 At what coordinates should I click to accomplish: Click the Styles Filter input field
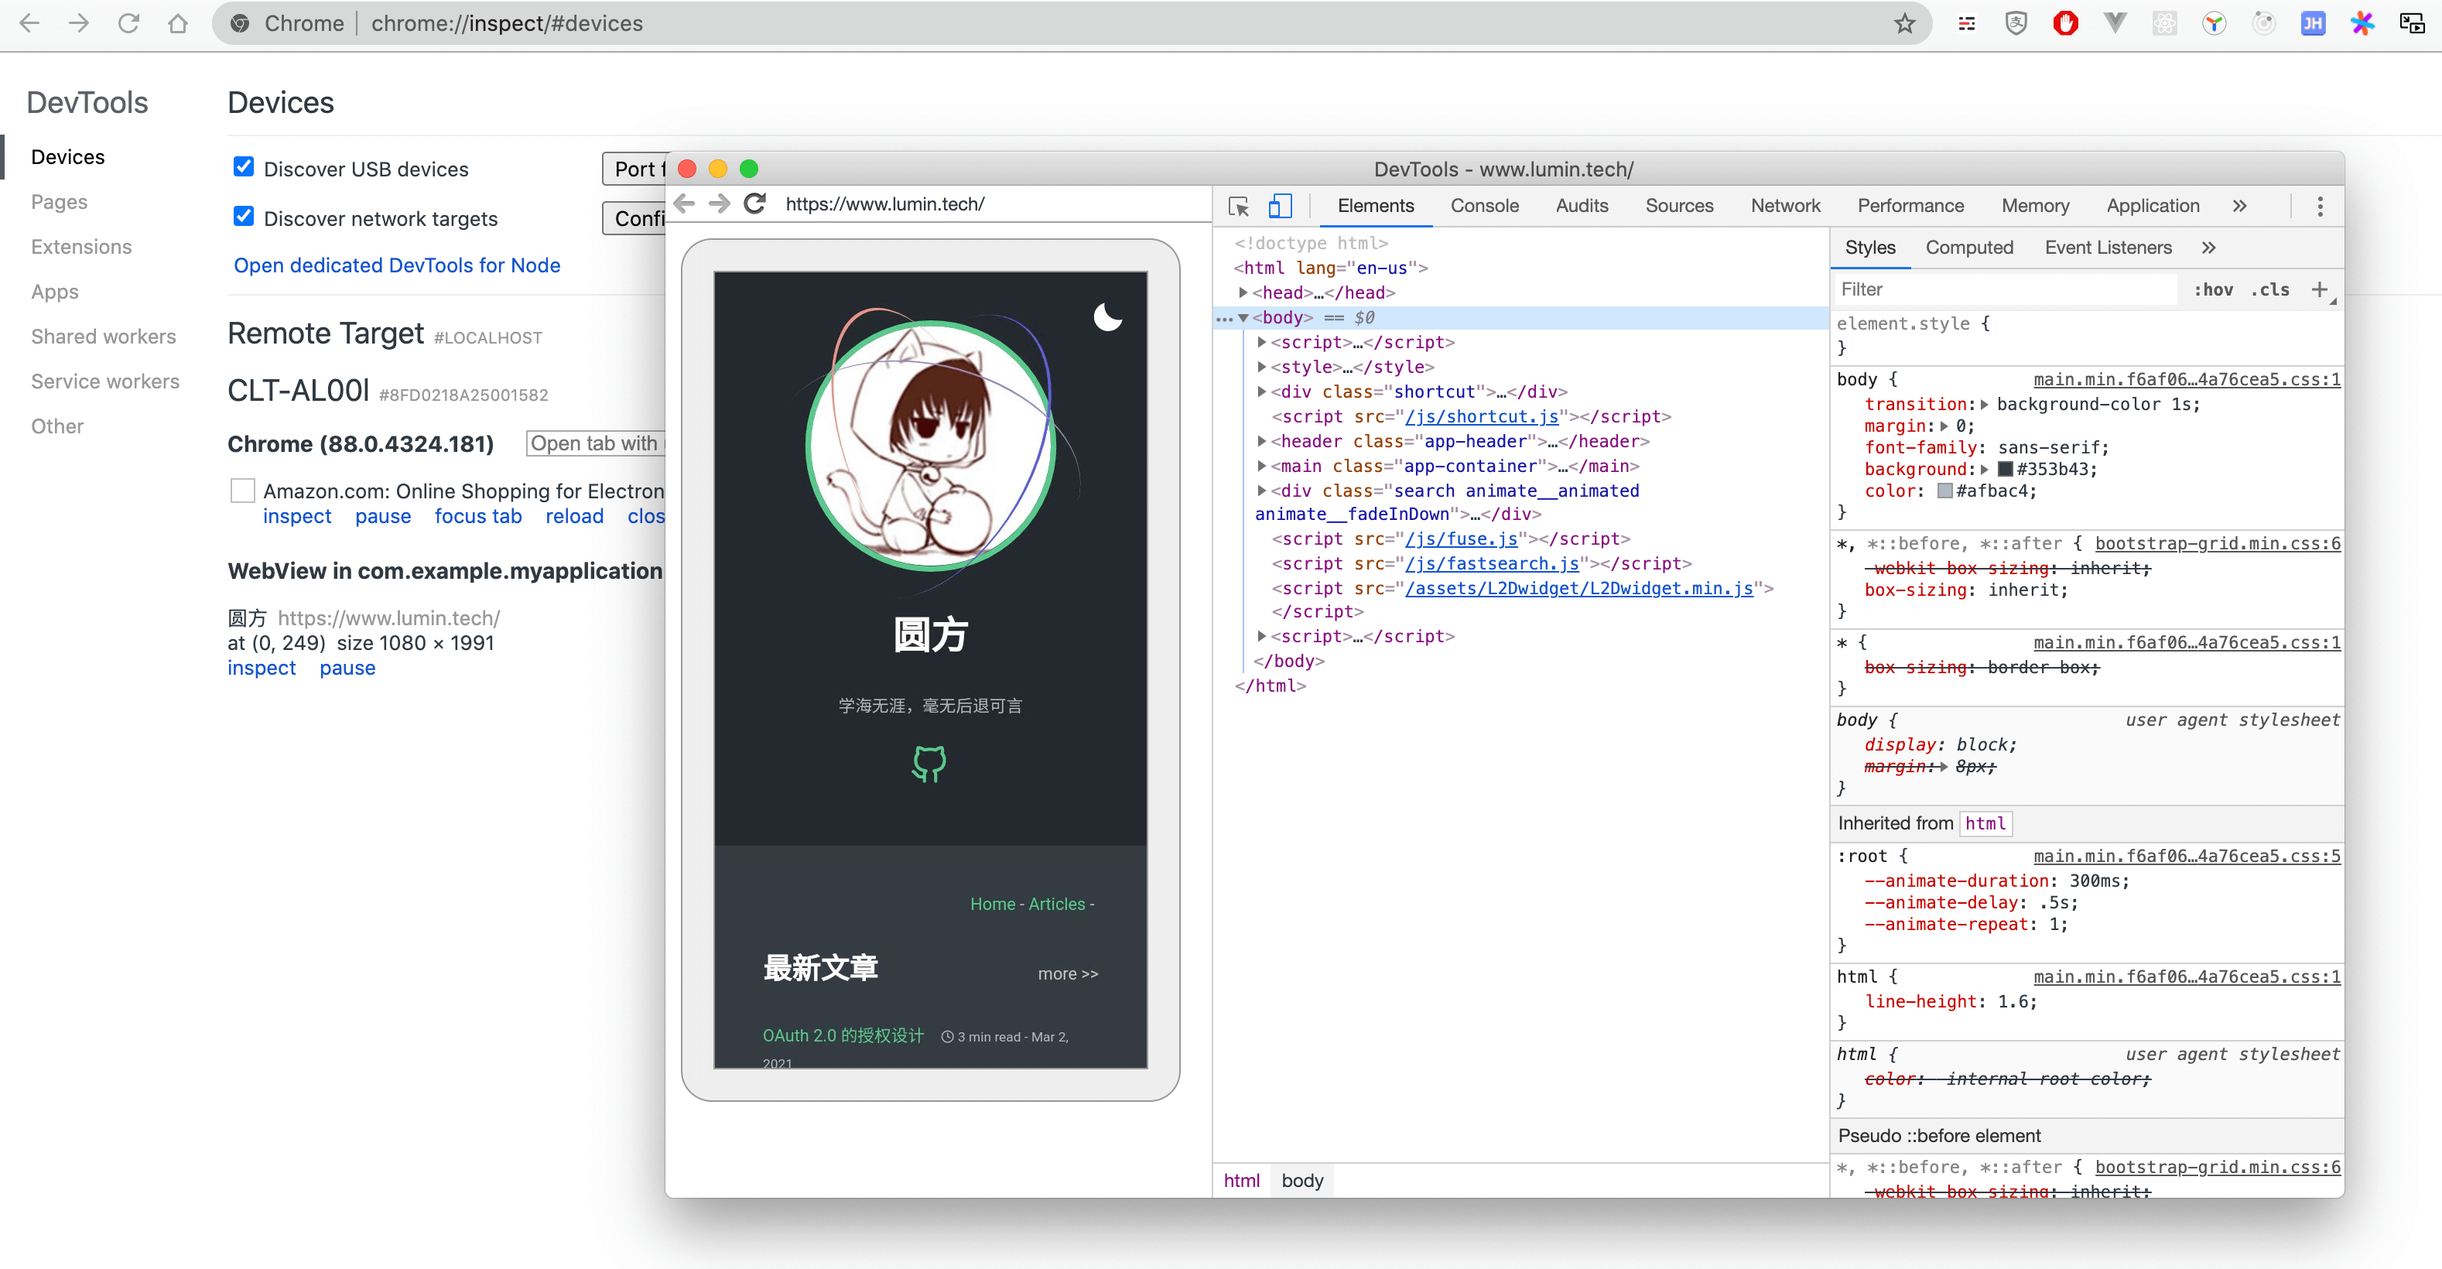coord(2004,289)
